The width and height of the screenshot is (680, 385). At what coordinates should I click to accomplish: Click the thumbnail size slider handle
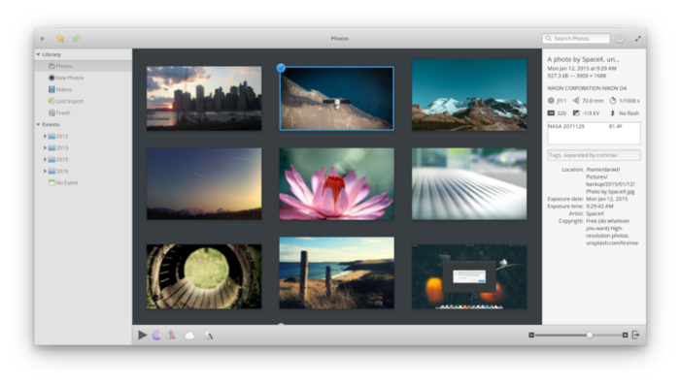point(590,335)
